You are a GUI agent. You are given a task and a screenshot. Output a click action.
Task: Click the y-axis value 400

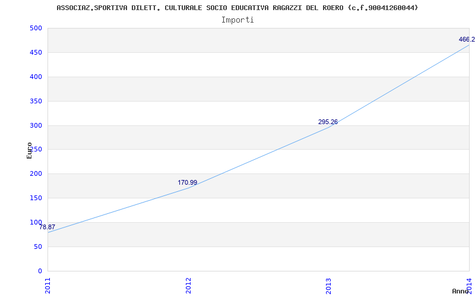36,77
